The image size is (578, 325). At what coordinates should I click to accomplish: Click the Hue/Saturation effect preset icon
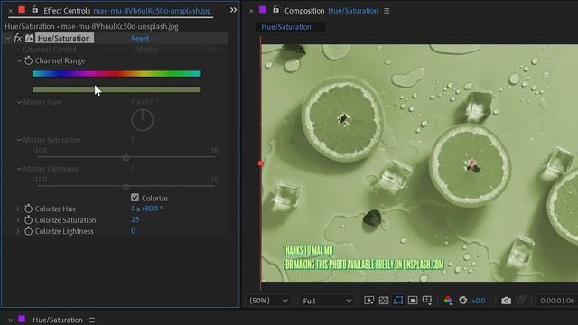(29, 38)
